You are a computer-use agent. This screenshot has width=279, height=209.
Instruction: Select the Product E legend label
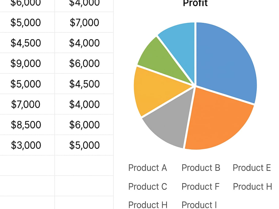point(252,167)
